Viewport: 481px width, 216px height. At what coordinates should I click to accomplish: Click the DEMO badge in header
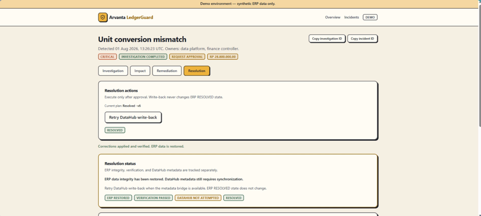coord(370,18)
